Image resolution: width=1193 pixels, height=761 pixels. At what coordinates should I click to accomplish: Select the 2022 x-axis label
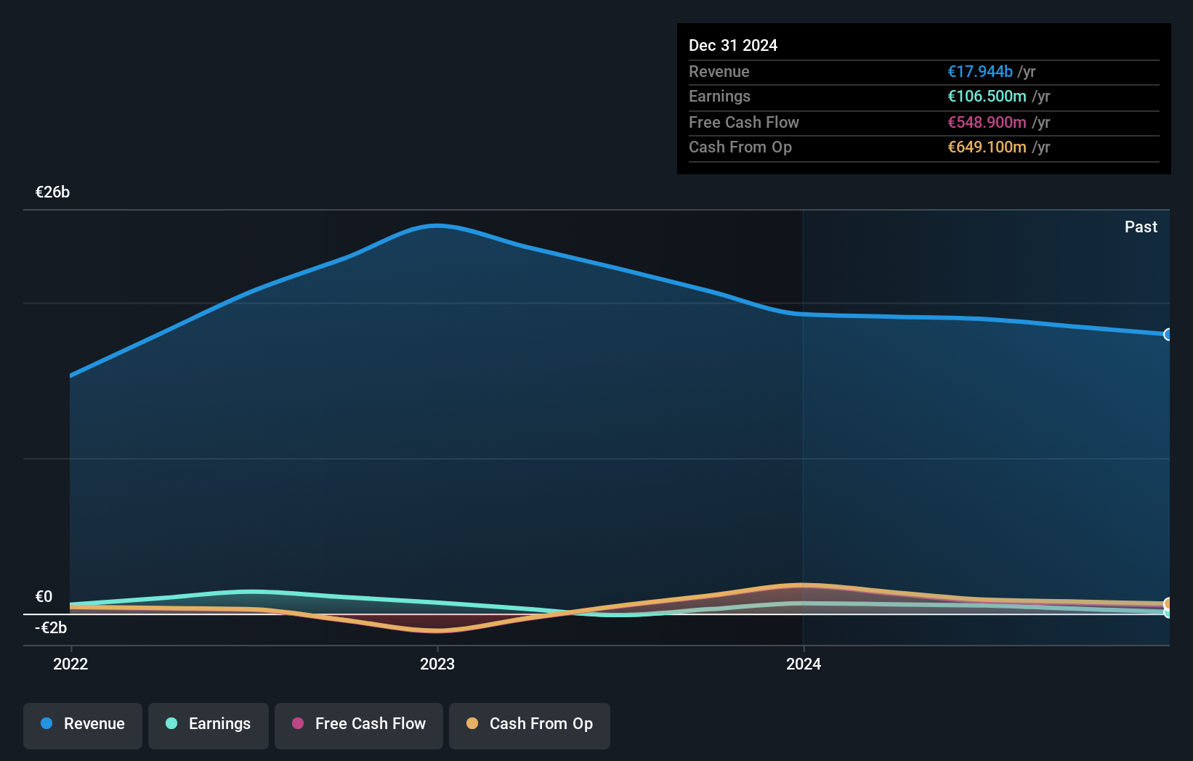70,664
